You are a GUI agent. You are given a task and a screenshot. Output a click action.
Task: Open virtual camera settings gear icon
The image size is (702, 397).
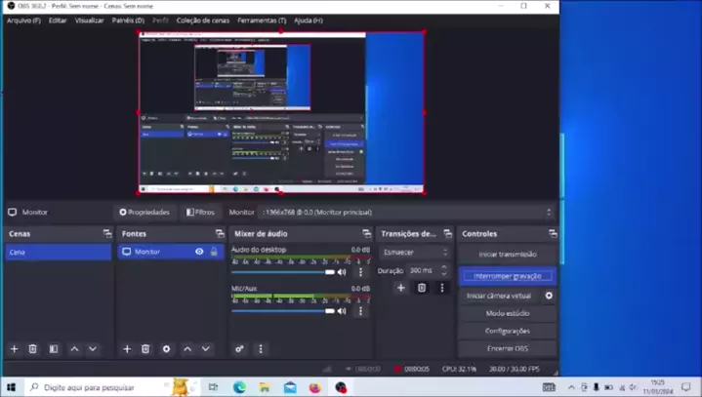pyautogui.click(x=549, y=296)
